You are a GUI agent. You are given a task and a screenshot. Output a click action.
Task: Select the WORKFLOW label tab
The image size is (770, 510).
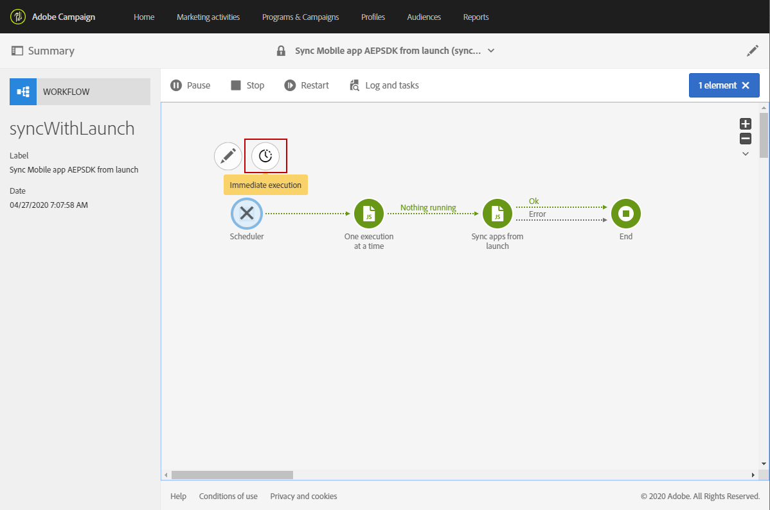tap(93, 92)
